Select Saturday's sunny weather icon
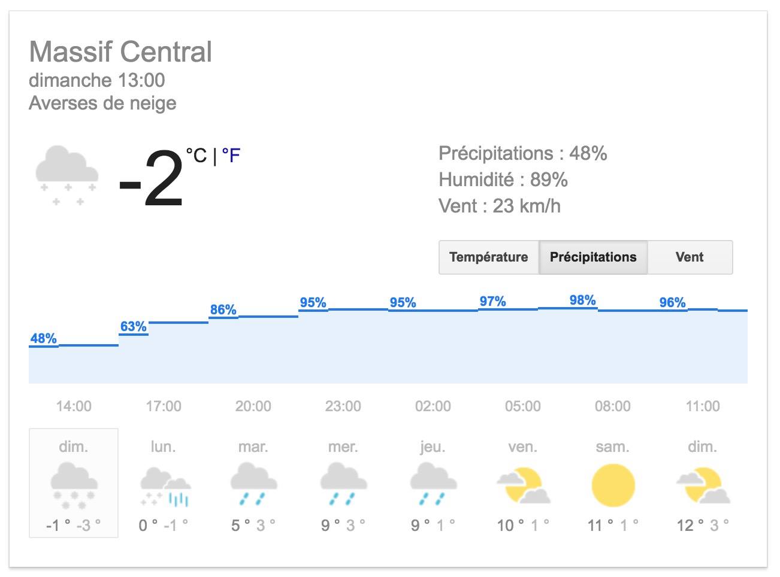The height and width of the screenshot is (577, 780). tap(613, 485)
